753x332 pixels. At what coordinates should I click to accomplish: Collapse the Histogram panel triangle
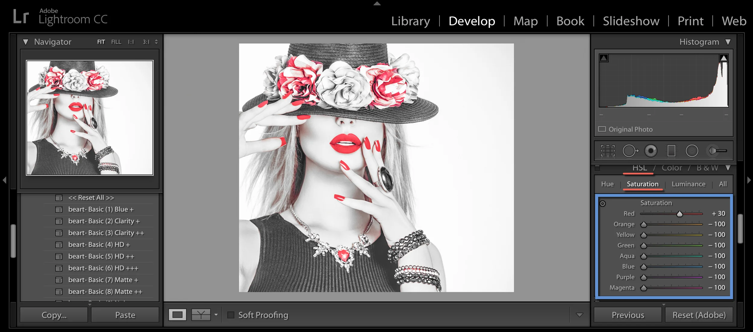[728, 42]
